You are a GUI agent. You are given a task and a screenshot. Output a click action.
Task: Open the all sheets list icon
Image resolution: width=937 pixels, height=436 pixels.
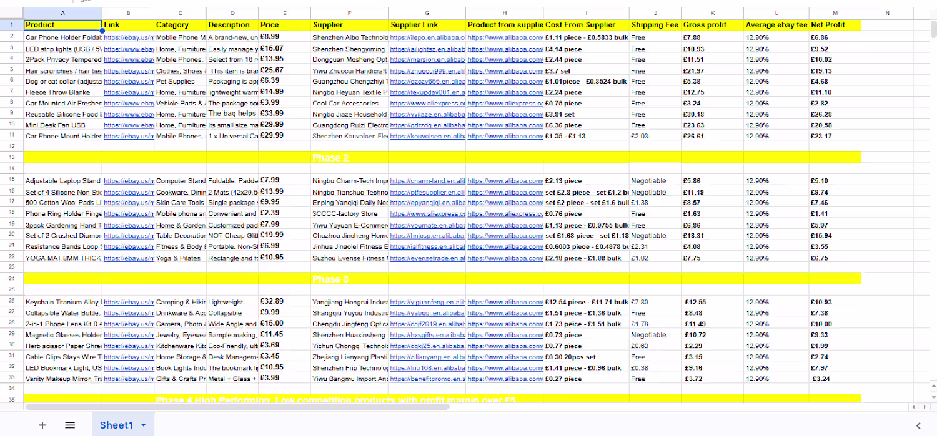[x=70, y=425]
